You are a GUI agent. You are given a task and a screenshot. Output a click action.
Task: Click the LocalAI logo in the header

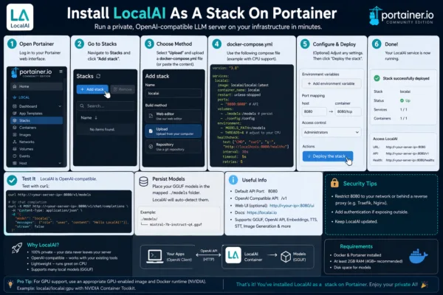click(20, 17)
